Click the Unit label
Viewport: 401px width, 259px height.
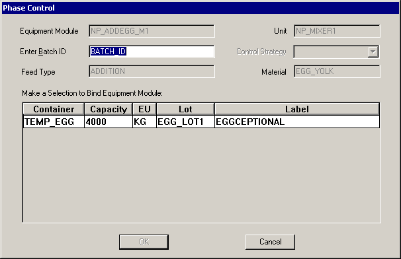pos(281,31)
